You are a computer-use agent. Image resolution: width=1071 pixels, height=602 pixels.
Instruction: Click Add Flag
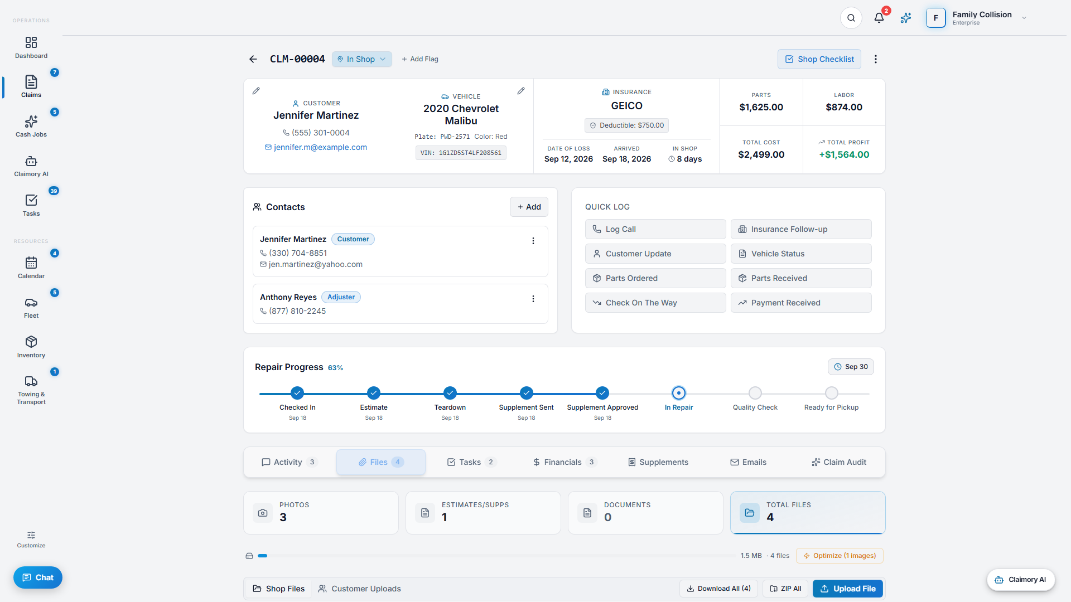point(420,59)
